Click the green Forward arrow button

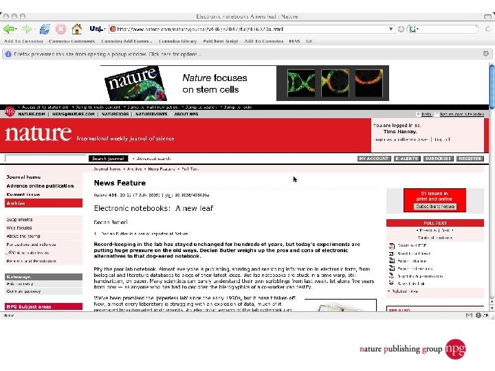[x=27, y=30]
